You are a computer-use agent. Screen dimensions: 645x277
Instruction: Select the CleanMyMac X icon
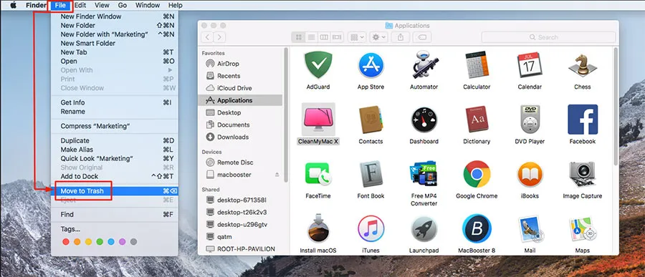click(x=318, y=120)
